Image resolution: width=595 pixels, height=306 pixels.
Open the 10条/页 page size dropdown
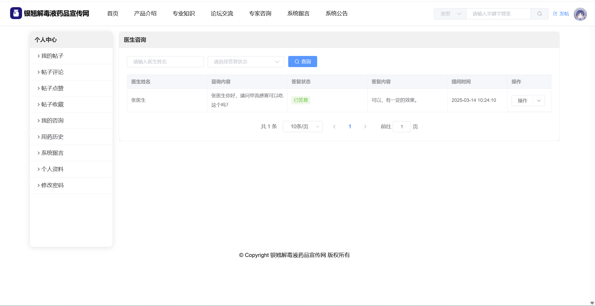(303, 127)
